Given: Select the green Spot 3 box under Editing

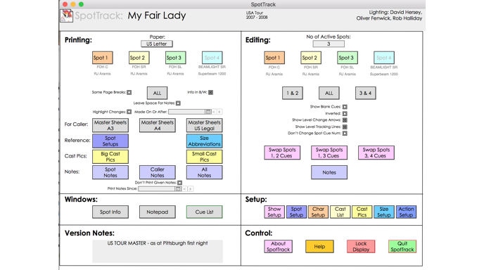Looking at the screenshot, I should 348,58.
